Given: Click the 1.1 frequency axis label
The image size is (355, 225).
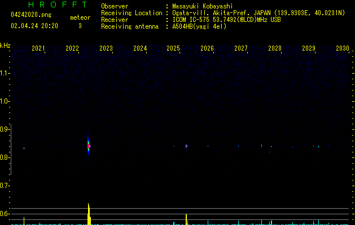Looking at the screenshot, I should tap(5, 73).
